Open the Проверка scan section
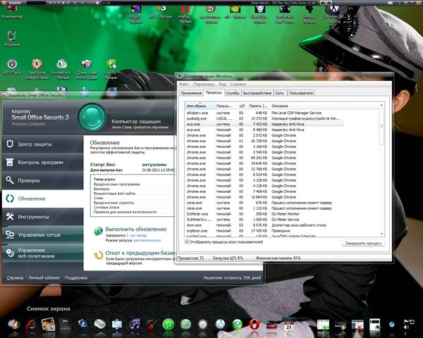The height and width of the screenshot is (338, 423). click(42, 180)
